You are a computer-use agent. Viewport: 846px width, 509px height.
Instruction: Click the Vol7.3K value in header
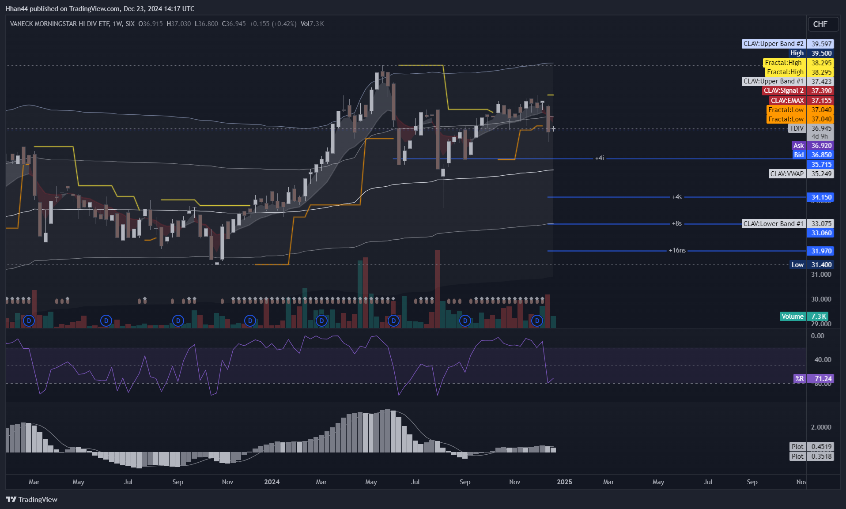pos(312,24)
